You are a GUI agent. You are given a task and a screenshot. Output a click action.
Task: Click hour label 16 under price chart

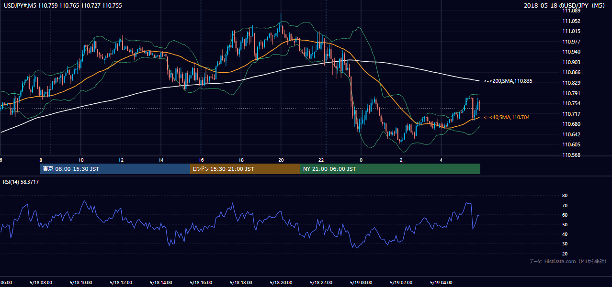201,160
